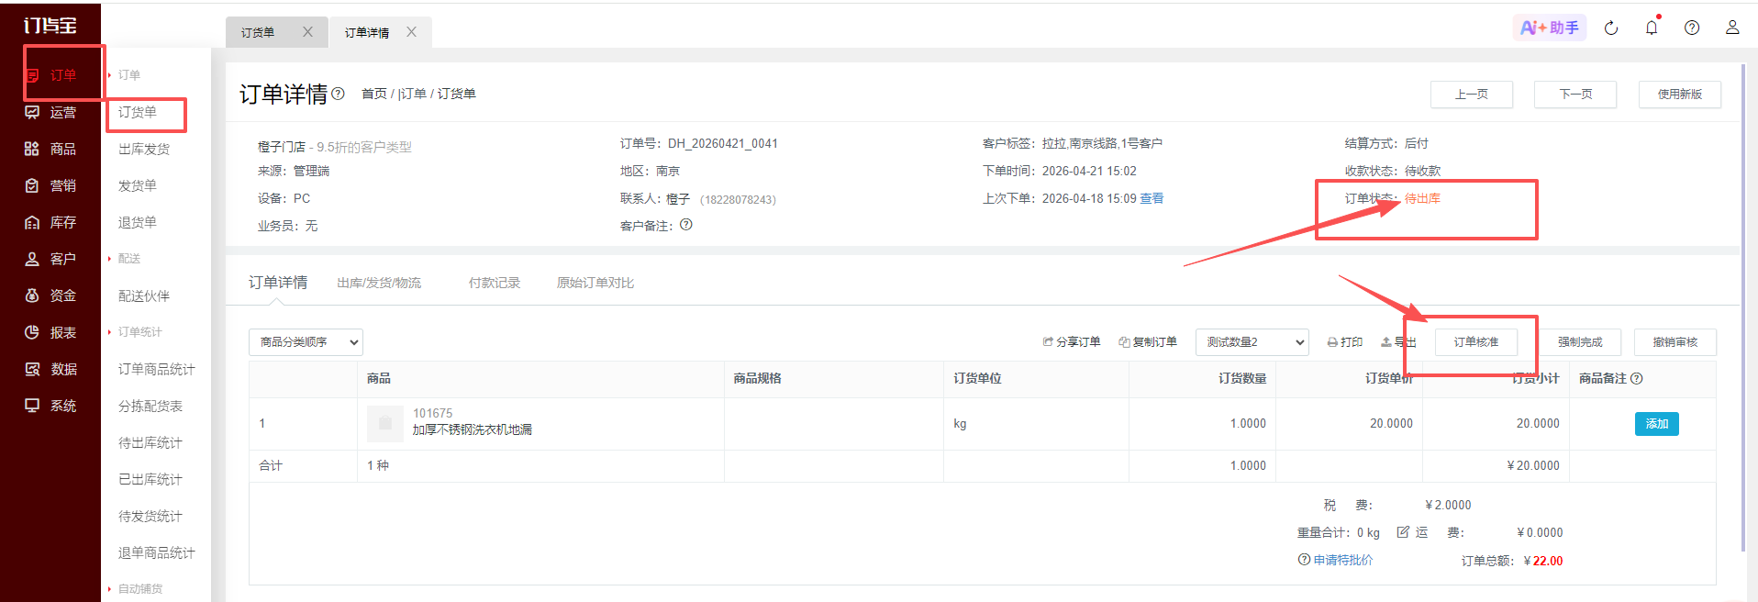Viewport: 1758px width, 602px height.
Task: Open 配送伙伴 in the submenu
Action: click(x=144, y=295)
